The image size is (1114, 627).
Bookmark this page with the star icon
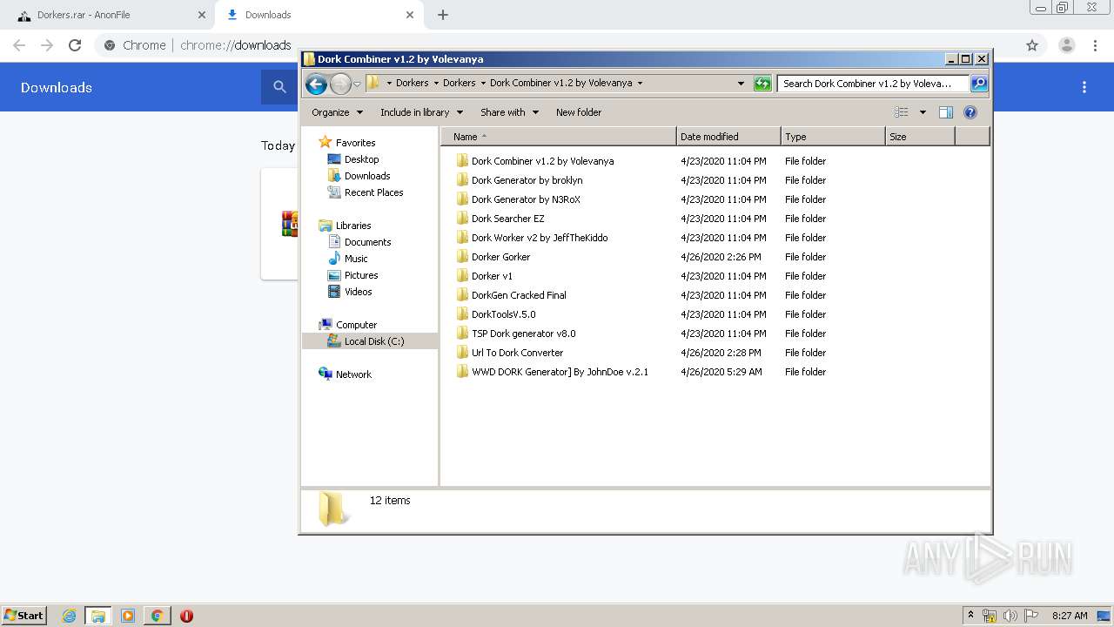coord(1032,45)
